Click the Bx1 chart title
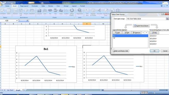169x95 pixels. (46, 49)
